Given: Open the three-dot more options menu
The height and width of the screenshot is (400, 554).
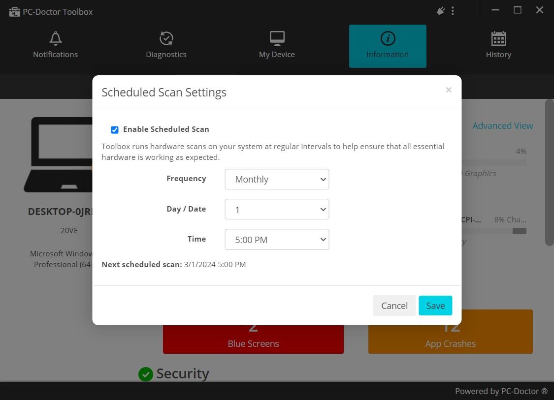Looking at the screenshot, I should click(x=453, y=11).
